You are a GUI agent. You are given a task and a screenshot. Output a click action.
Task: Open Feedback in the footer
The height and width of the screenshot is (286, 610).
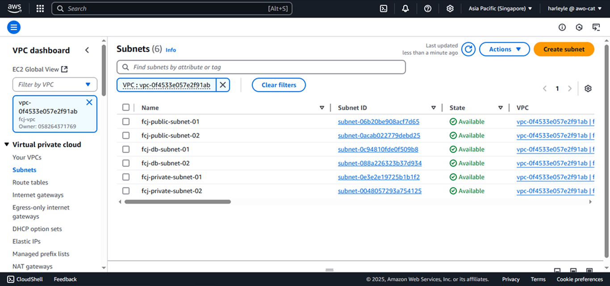pos(65,279)
